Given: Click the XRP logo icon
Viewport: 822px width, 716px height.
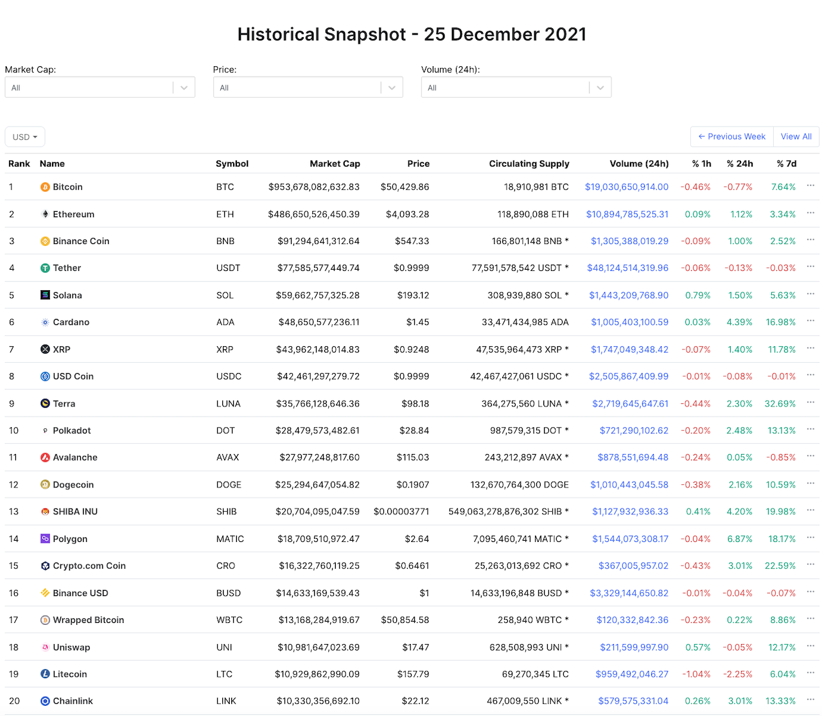Looking at the screenshot, I should 45,349.
